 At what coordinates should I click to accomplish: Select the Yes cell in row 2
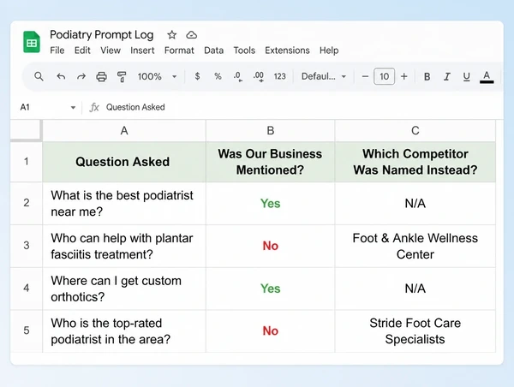coord(270,203)
